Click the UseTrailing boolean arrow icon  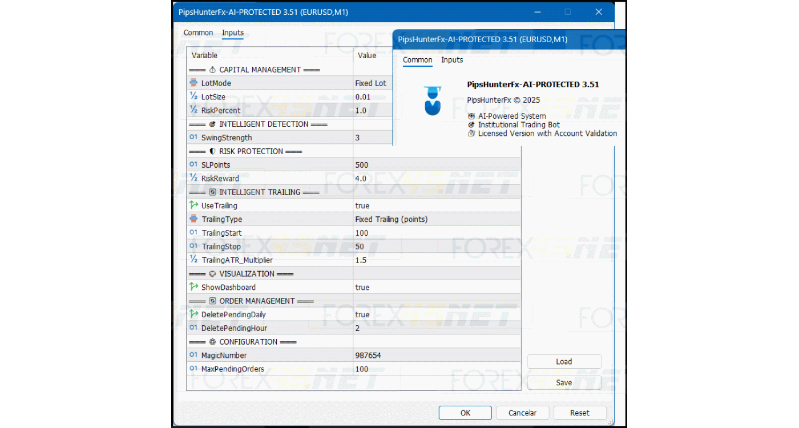pyautogui.click(x=193, y=205)
